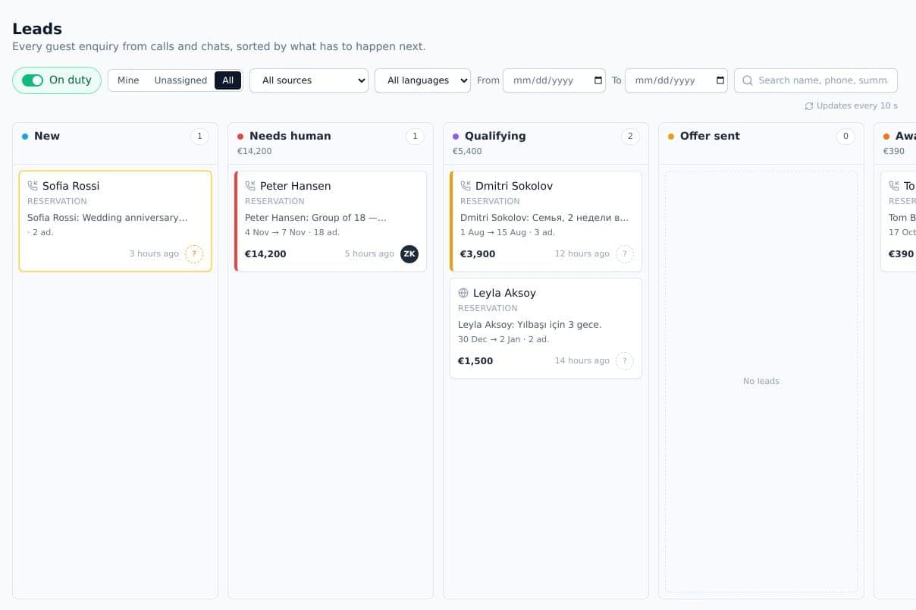This screenshot has width=916, height=610.
Task: Open the All languages dropdown
Action: point(422,80)
